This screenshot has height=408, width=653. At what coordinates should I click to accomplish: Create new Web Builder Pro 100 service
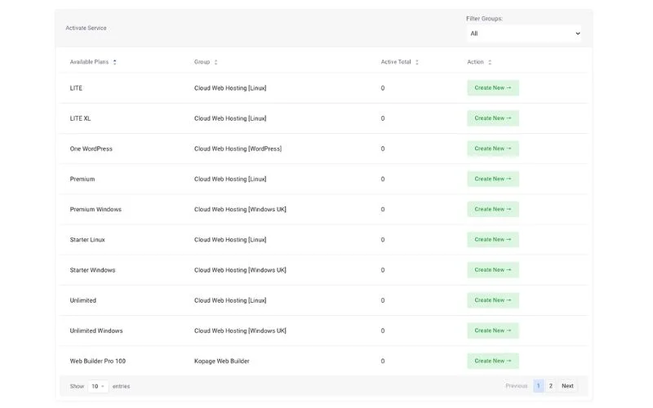[493, 361]
